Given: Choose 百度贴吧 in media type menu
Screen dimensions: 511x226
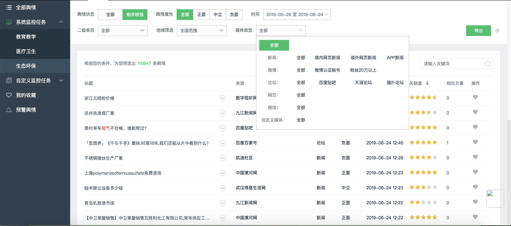Looking at the screenshot, I should tap(327, 83).
